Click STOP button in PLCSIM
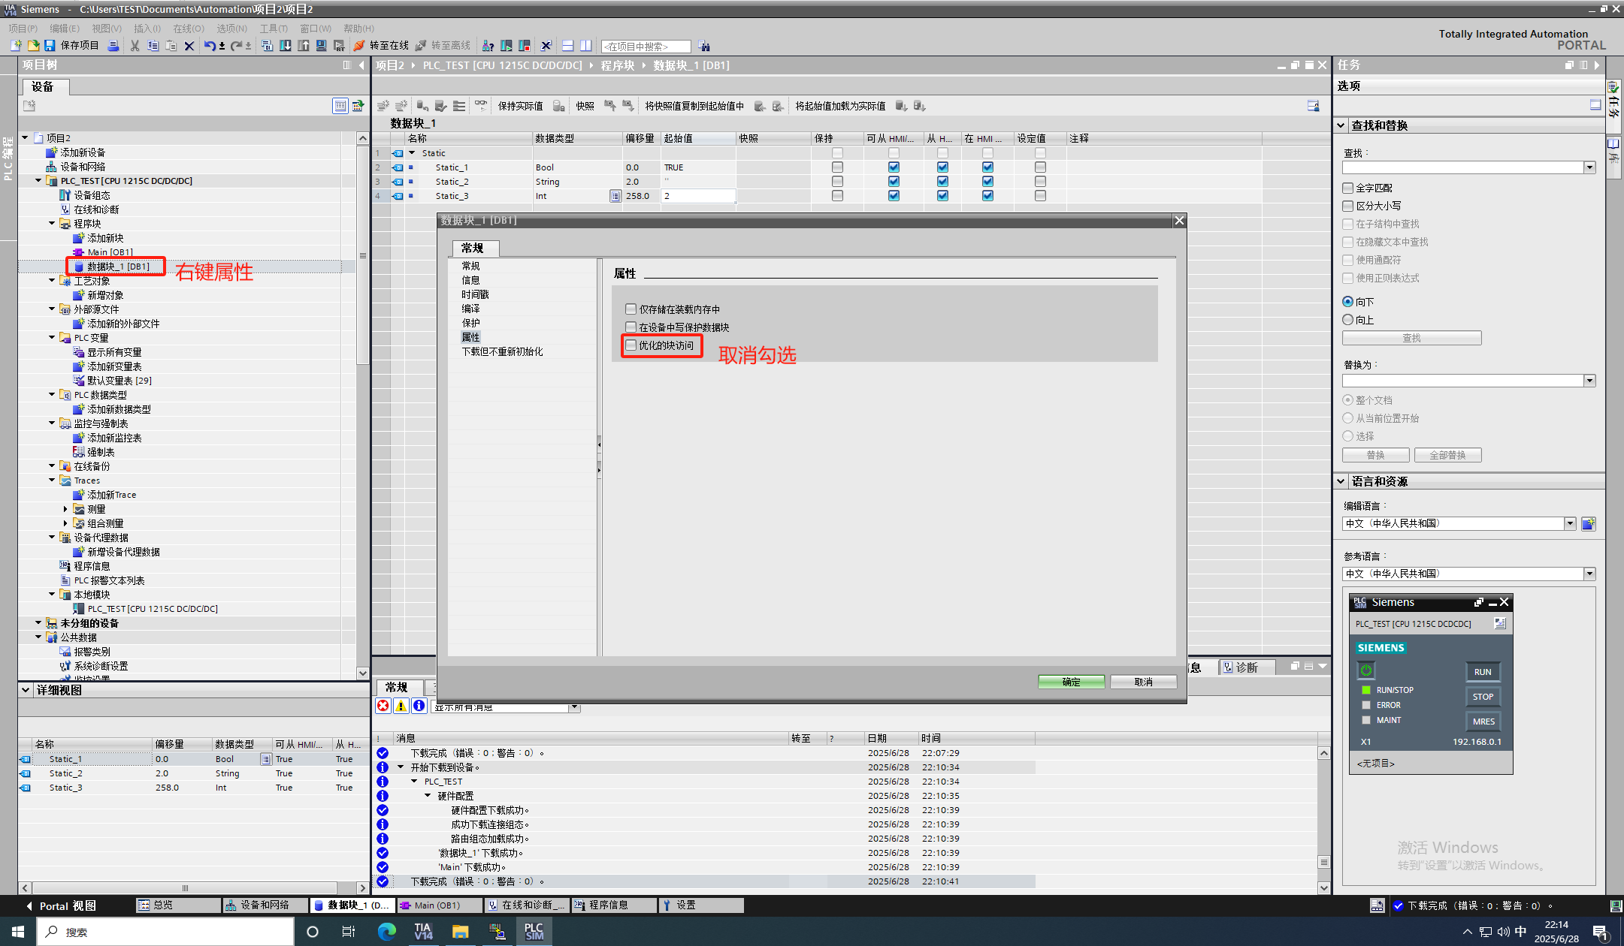The height and width of the screenshot is (946, 1624). pos(1483,697)
